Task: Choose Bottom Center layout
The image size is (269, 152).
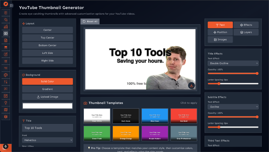Action: click(48, 45)
